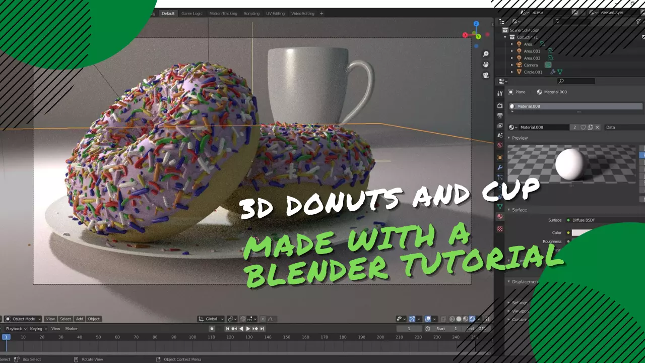This screenshot has height=363, width=645.
Task: Toggle snapping magnet in viewport header
Action: pyautogui.click(x=243, y=319)
